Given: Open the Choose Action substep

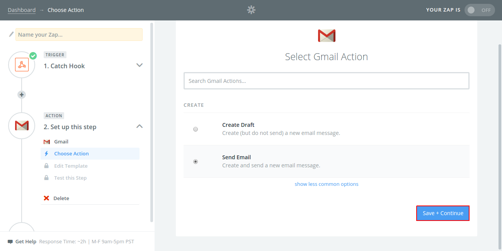Looking at the screenshot, I should (90, 153).
